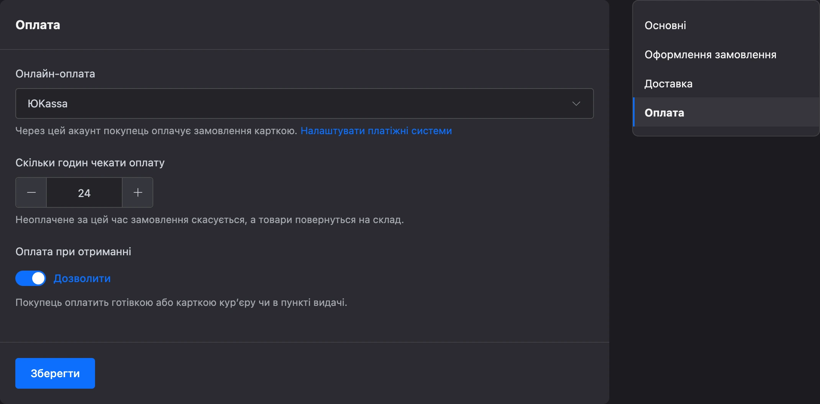Click the Зберегти button
The height and width of the screenshot is (404, 820).
pos(55,373)
